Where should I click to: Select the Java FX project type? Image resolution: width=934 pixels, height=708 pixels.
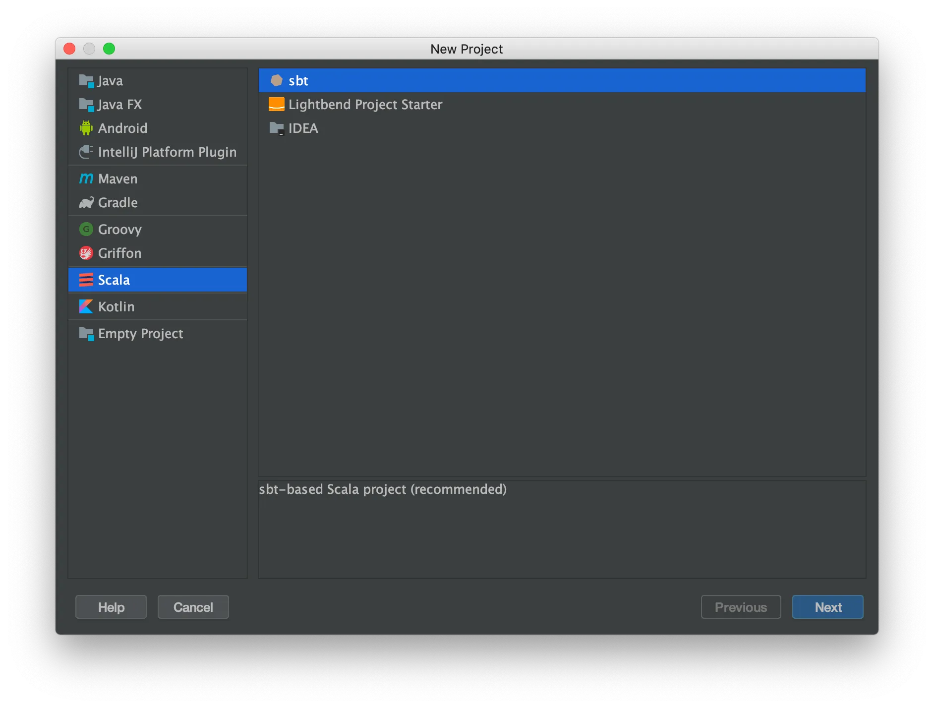point(119,105)
